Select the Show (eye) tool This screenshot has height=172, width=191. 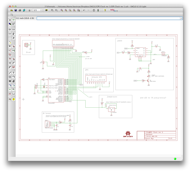[x=14, y=20]
